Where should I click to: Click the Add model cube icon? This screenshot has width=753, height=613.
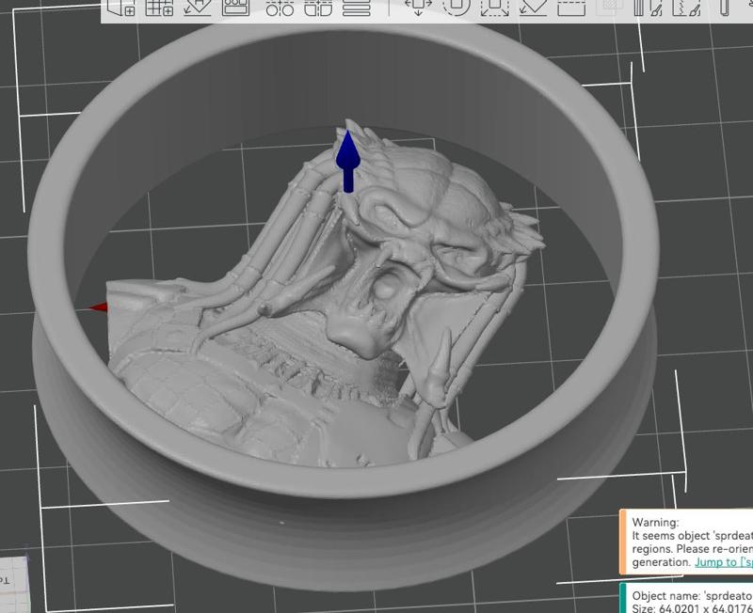pos(121,8)
